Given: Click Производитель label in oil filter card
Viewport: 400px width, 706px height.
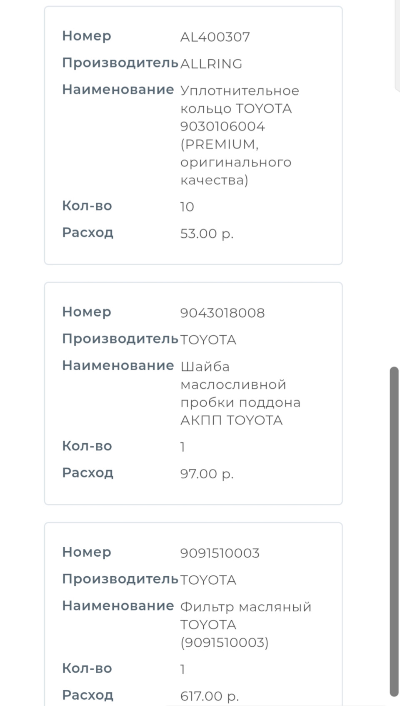Looking at the screenshot, I should pyautogui.click(x=120, y=579).
